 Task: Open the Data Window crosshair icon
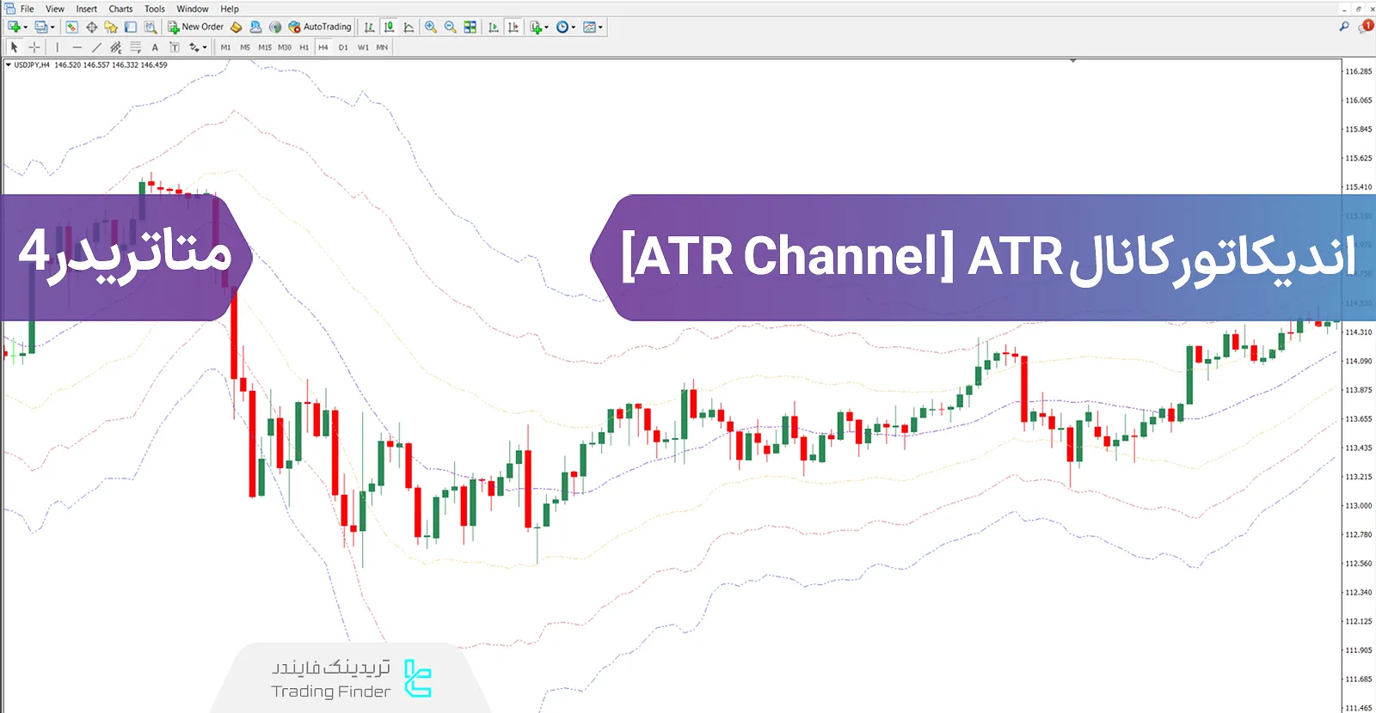[x=92, y=27]
